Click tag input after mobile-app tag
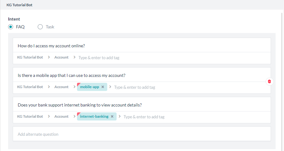Screen dimensions: 284x151 click(x=135, y=87)
